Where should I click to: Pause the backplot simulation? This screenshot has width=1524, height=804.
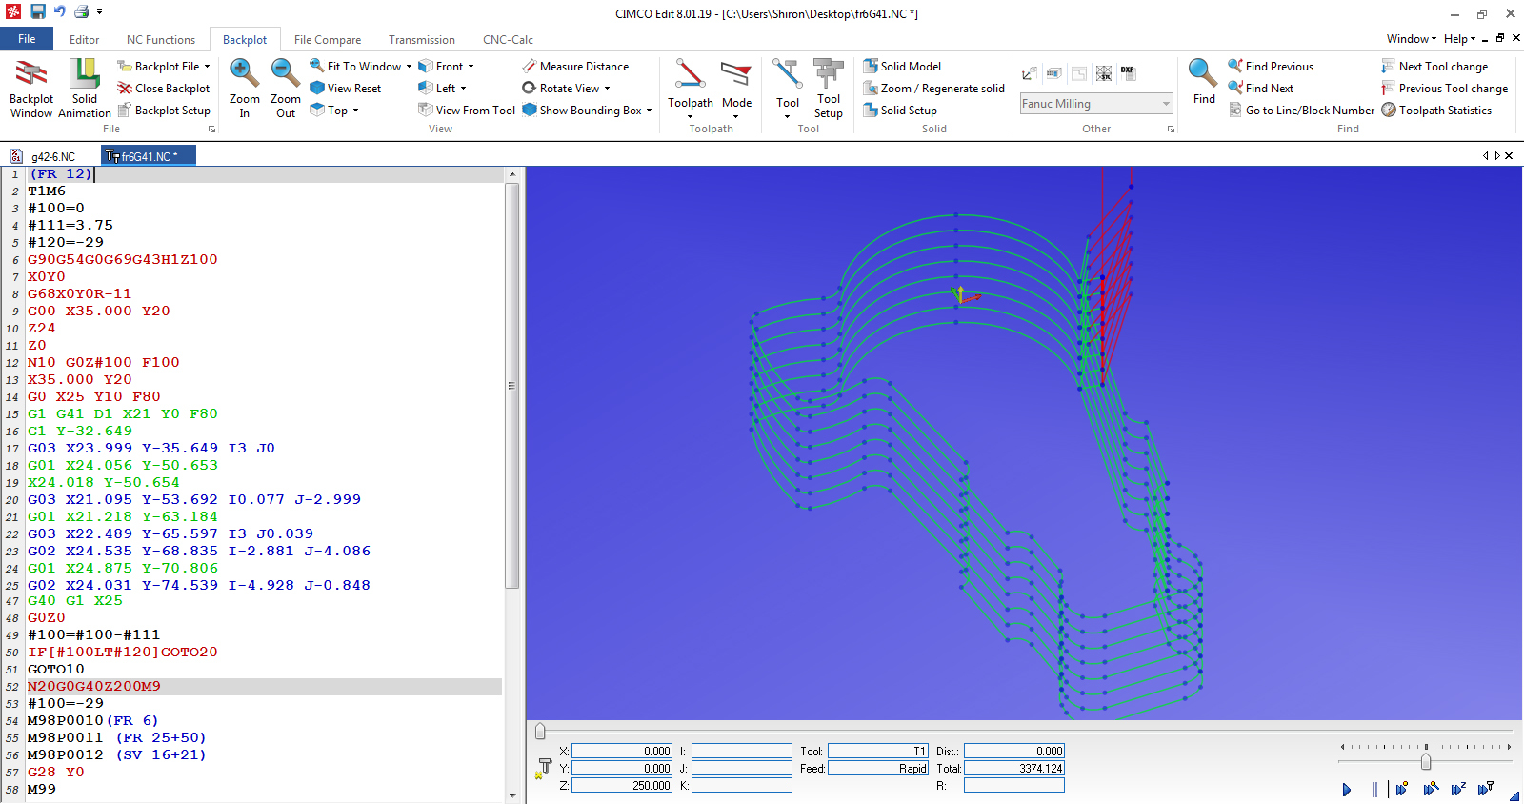(x=1374, y=789)
